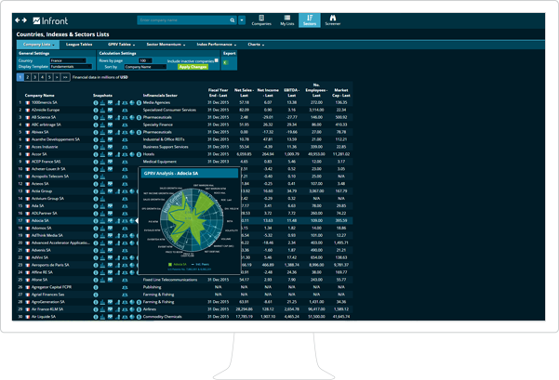Click Net Sales - Last column header

244,93
